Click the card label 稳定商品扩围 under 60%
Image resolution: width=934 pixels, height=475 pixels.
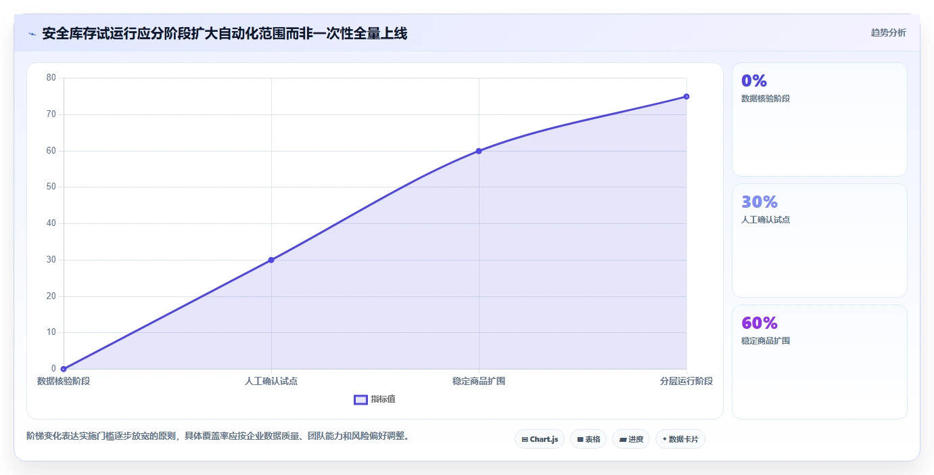766,341
